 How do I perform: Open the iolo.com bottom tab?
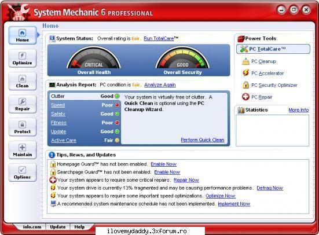[x=32, y=227]
